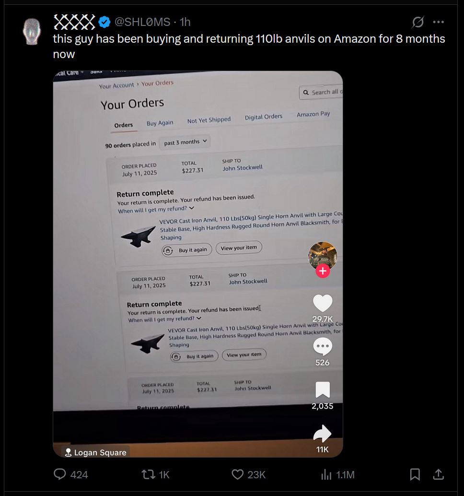Expand the past 3 months dropdown
464x496 pixels.
pyautogui.click(x=185, y=142)
